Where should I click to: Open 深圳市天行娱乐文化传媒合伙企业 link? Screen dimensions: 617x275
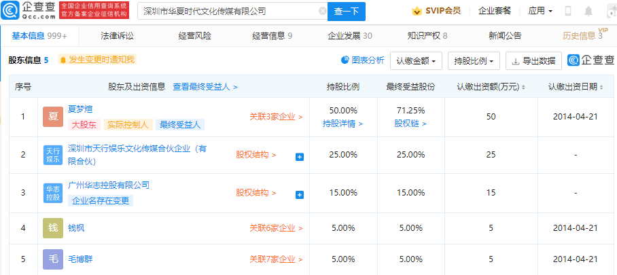(137, 155)
